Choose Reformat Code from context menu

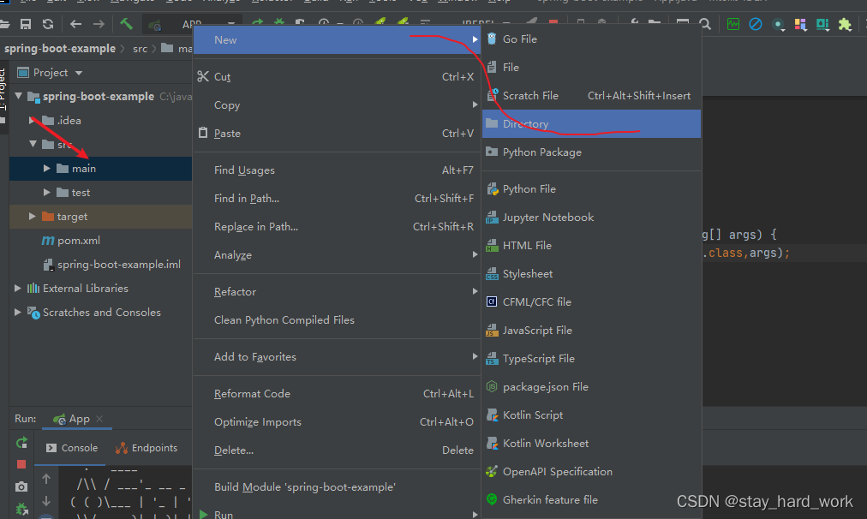coord(337,394)
